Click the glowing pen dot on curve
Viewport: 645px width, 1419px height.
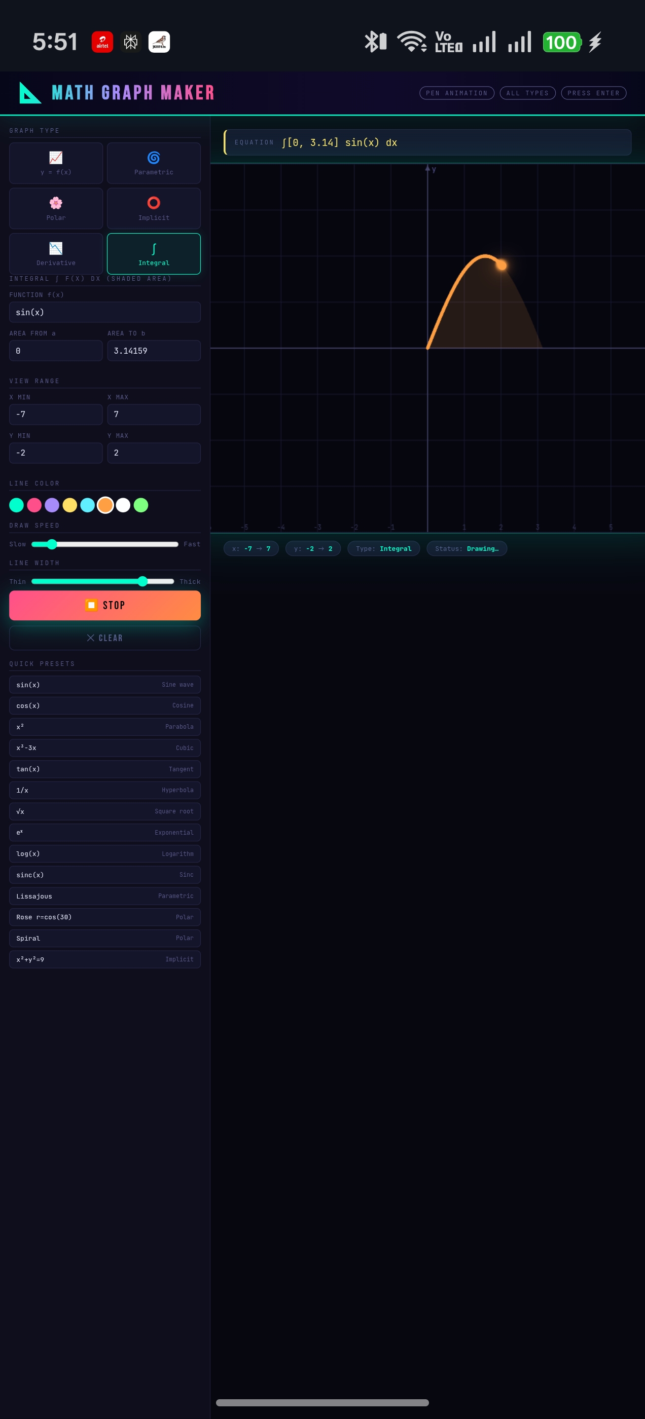501,265
